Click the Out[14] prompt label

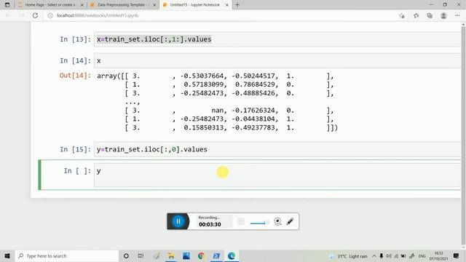pos(75,76)
